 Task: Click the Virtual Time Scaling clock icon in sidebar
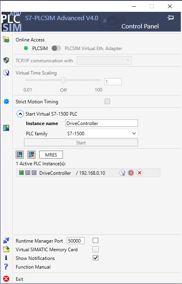(6, 73)
